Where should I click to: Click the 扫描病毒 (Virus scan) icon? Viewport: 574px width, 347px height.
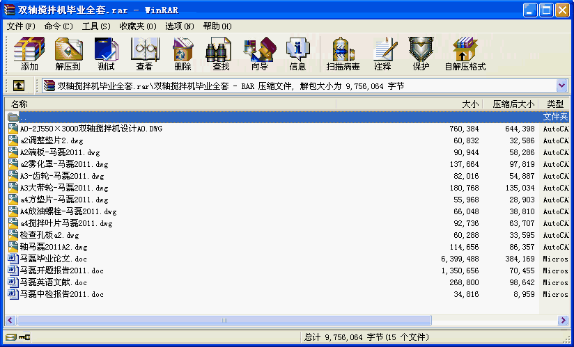343,54
